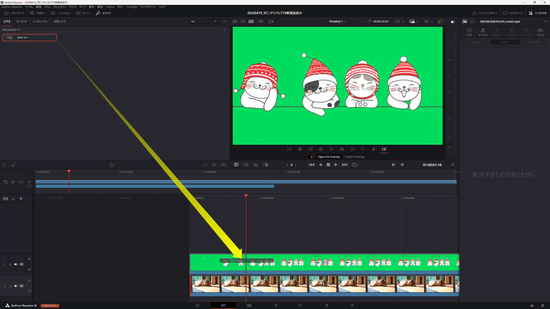The width and height of the screenshot is (550, 309).
Task: Choose Open FX Overlay
Action: pyautogui.click(x=329, y=157)
